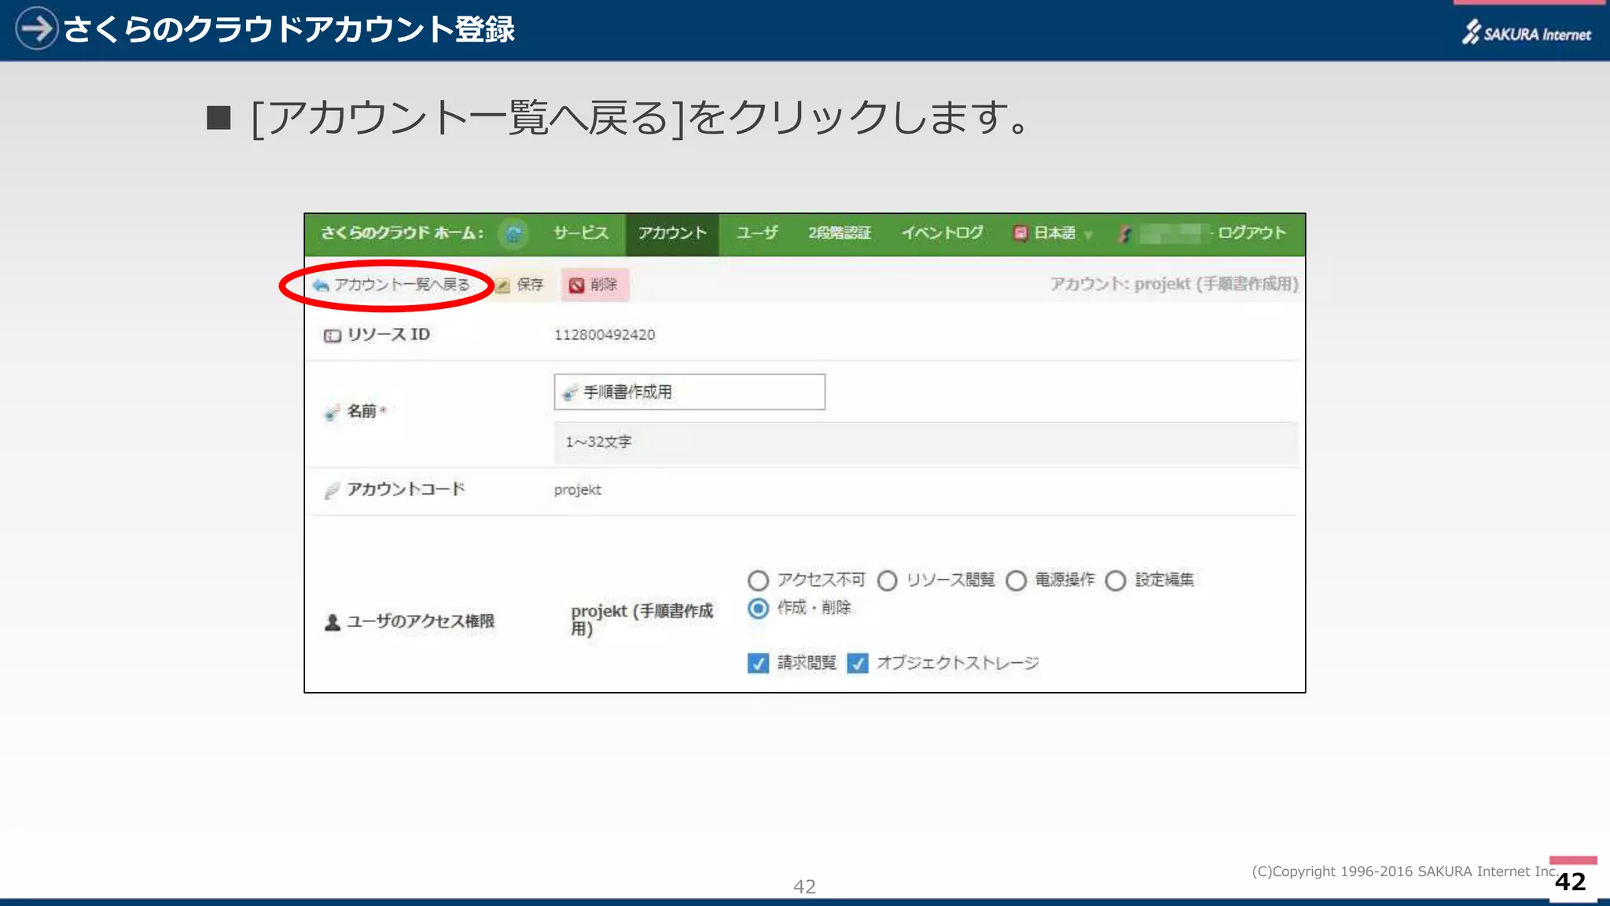Viewport: 1610px width, 906px height.
Task: Toggle the オブジェクトストレージ checkbox
Action: pyautogui.click(x=858, y=663)
